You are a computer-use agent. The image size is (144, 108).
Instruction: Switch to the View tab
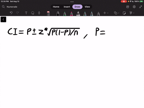click(87, 7)
